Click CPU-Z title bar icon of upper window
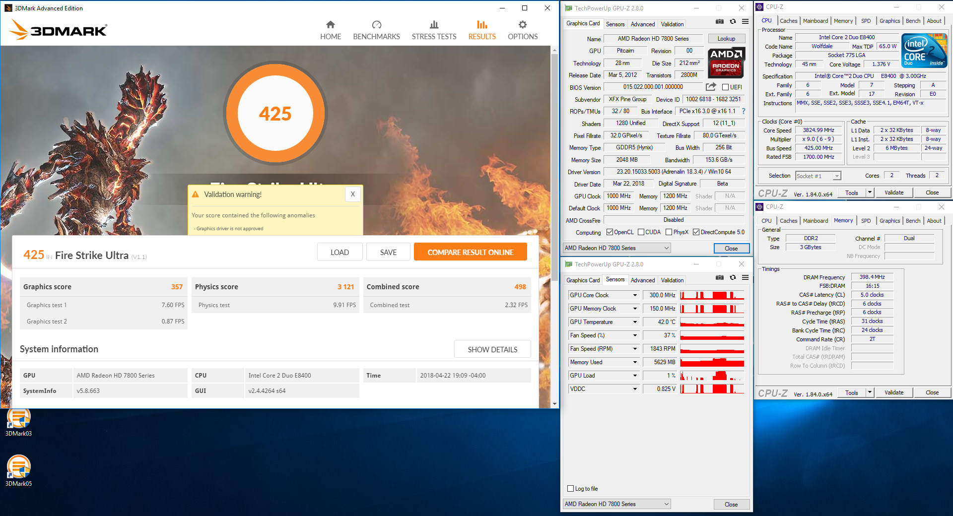This screenshot has width=953, height=516. (759, 7)
